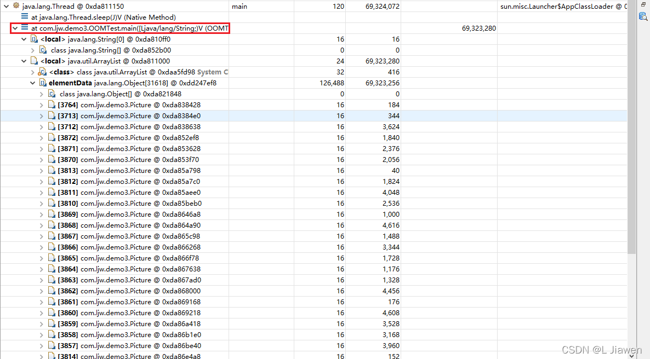Collapse local java.util.ArrayList node
650x359 pixels.
coord(24,61)
